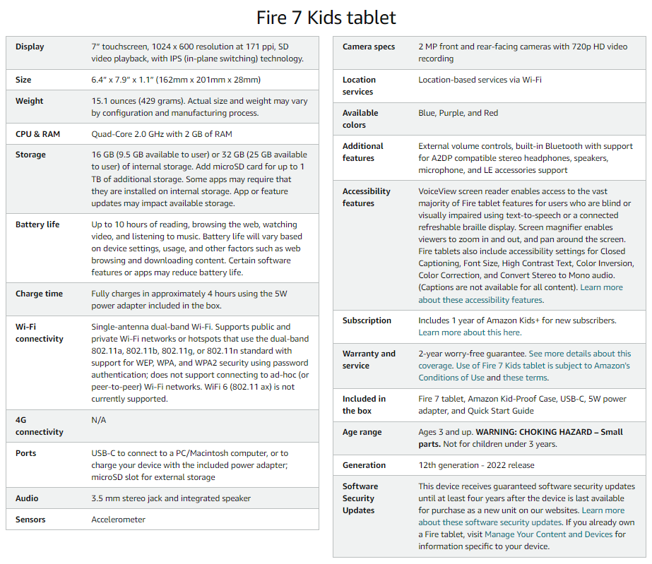Click the Amazon Kids+ 'Learn more about this here' link
The width and height of the screenshot is (652, 564).
coord(470,332)
